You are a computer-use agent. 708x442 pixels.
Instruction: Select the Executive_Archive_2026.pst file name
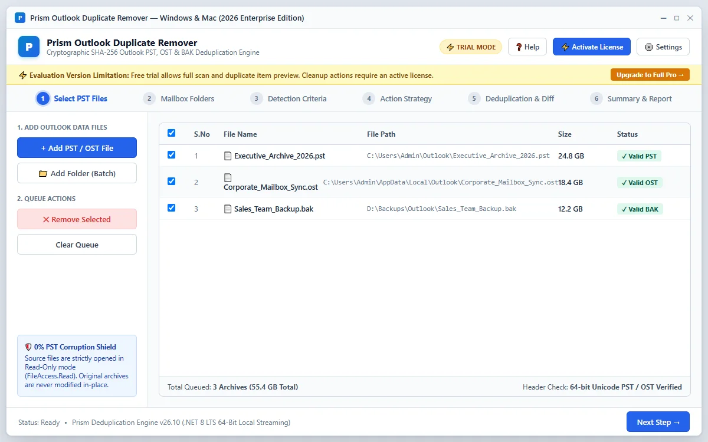(280, 156)
